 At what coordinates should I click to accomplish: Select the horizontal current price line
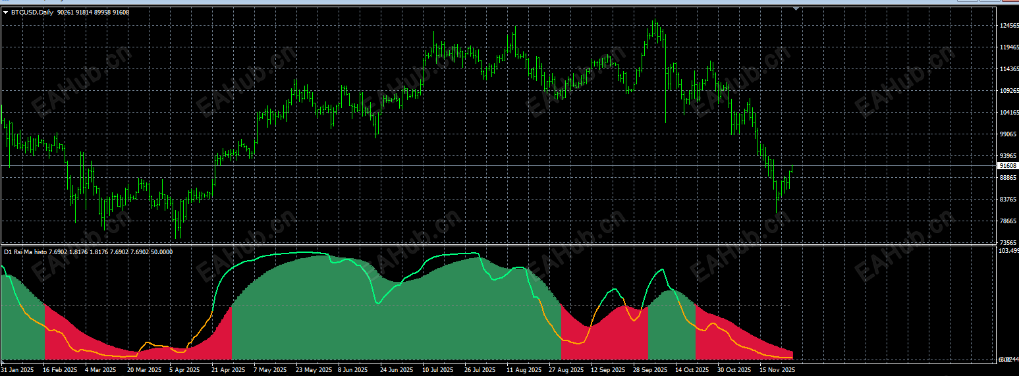tap(498, 165)
